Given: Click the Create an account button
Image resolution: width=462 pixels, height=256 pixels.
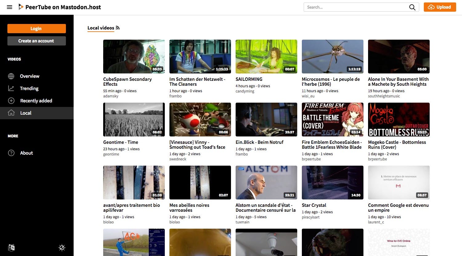Looking at the screenshot, I should point(36,41).
